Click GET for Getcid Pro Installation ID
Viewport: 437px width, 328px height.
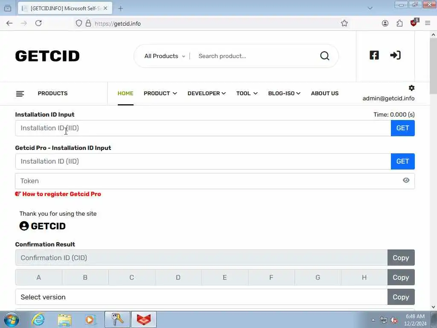pos(403,161)
